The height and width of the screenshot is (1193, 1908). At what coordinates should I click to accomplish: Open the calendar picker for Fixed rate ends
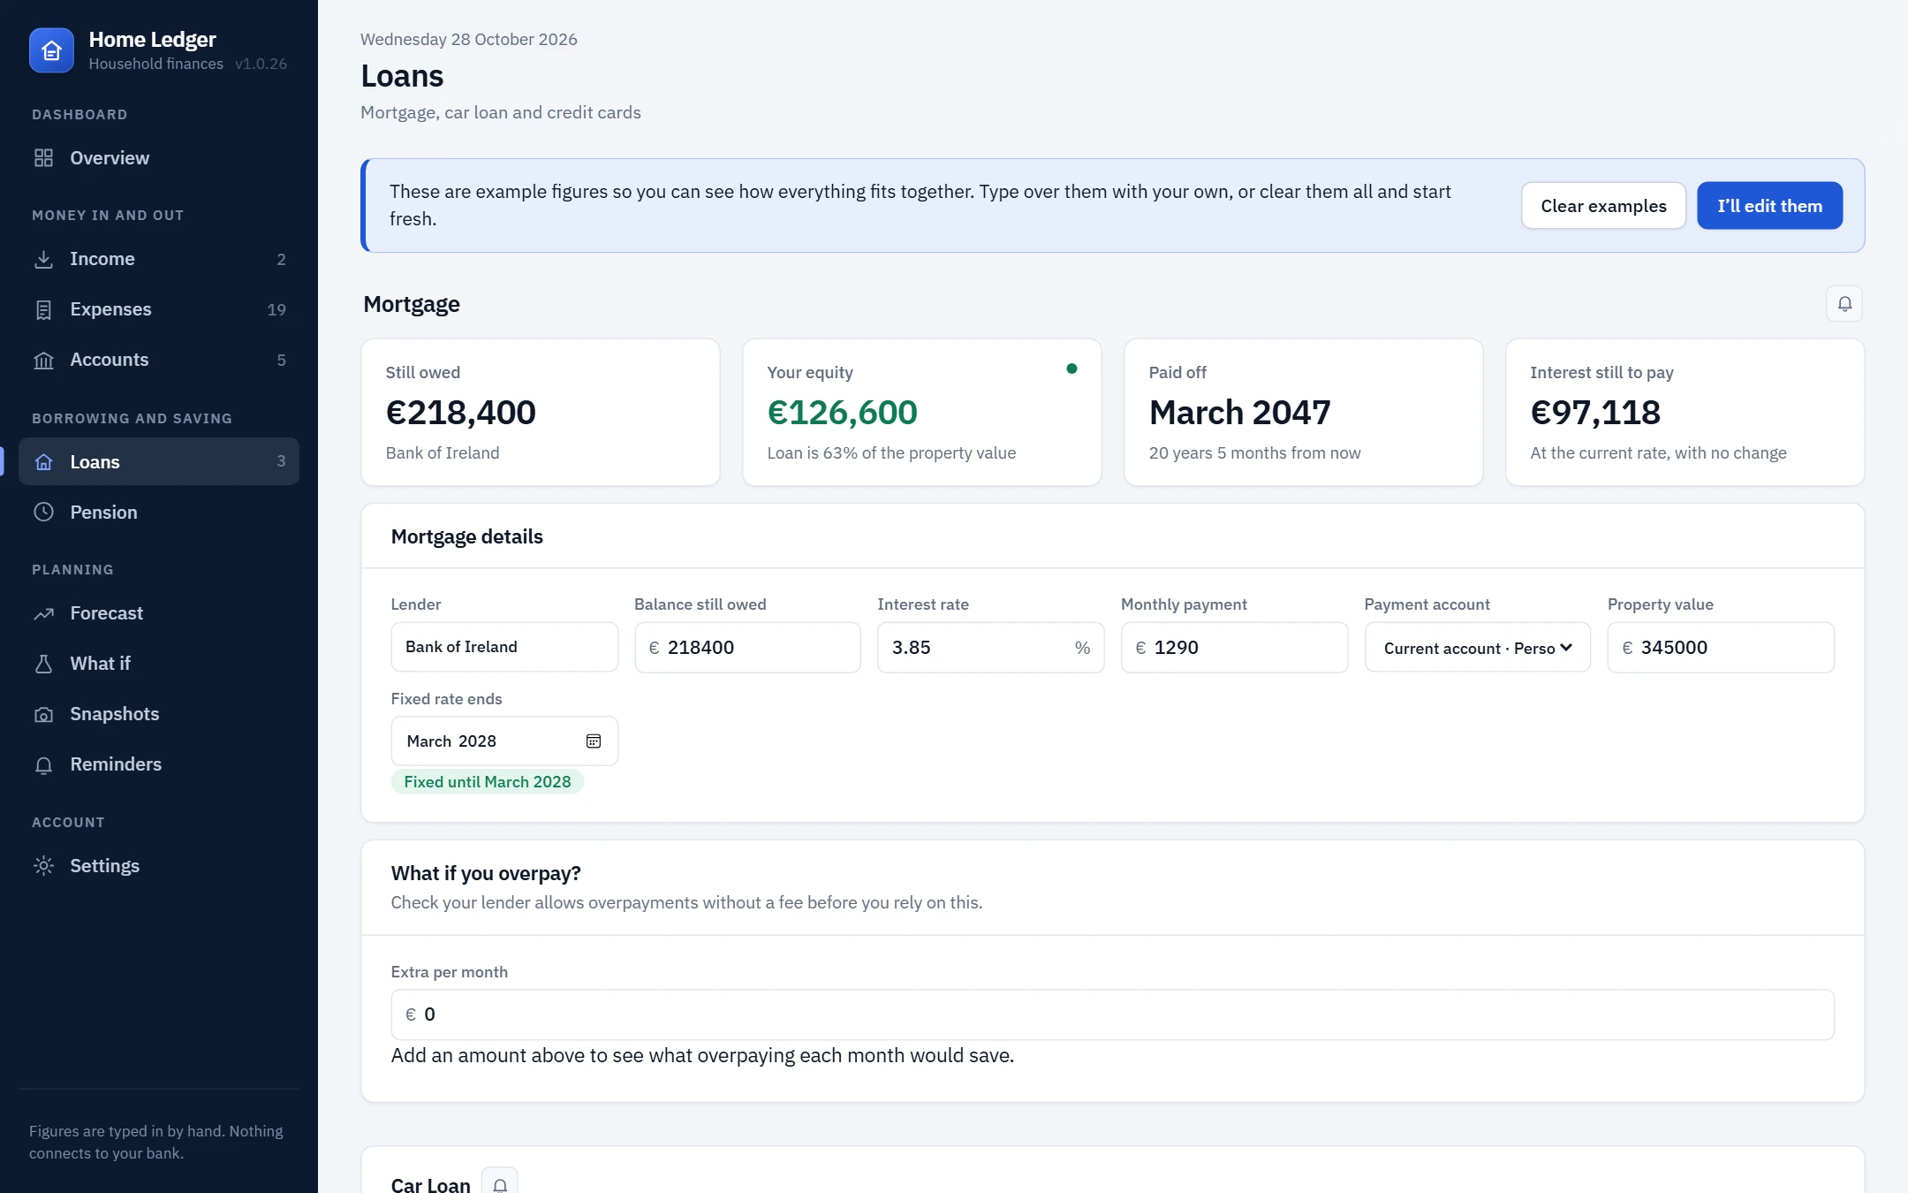594,741
